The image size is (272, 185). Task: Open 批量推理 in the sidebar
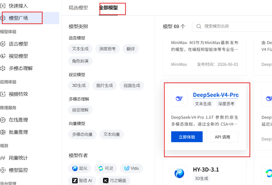[x=18, y=132]
